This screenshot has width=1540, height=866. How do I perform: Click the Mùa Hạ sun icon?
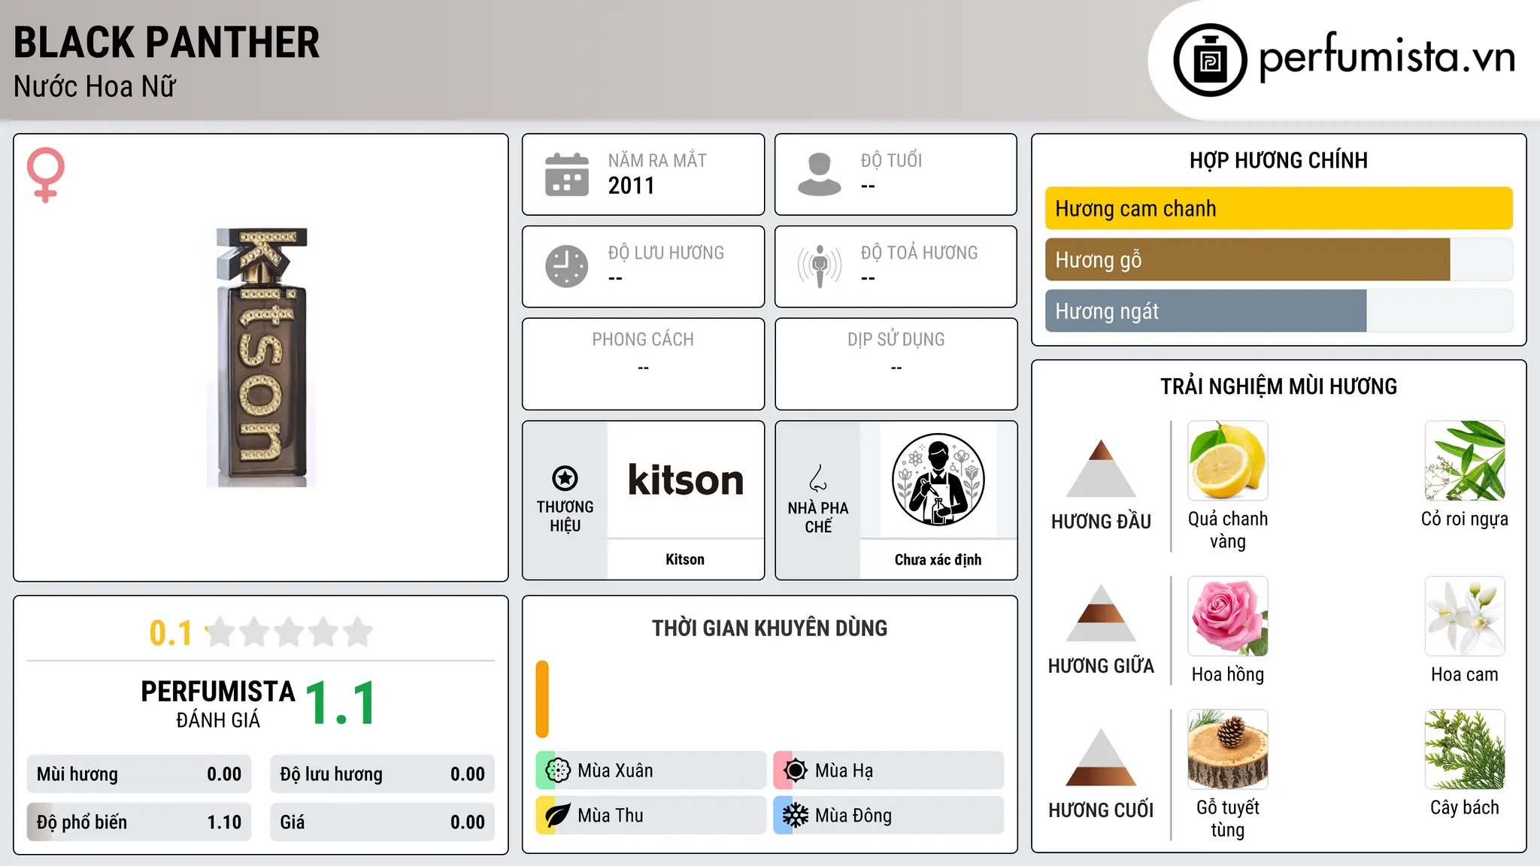click(x=796, y=771)
